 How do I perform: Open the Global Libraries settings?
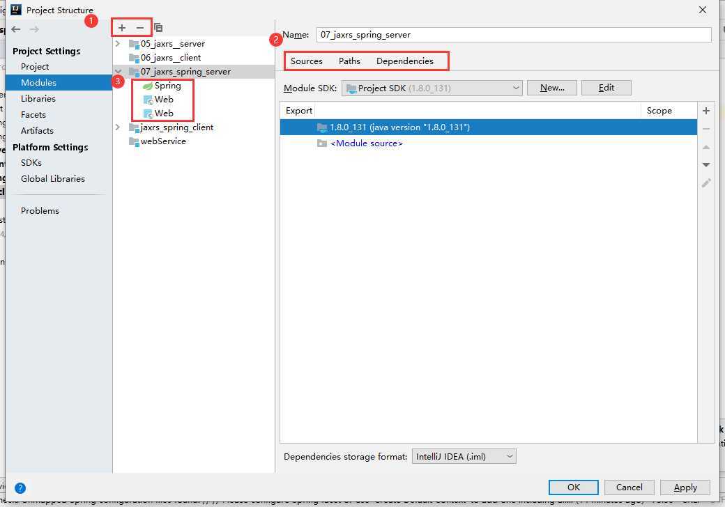pos(53,179)
